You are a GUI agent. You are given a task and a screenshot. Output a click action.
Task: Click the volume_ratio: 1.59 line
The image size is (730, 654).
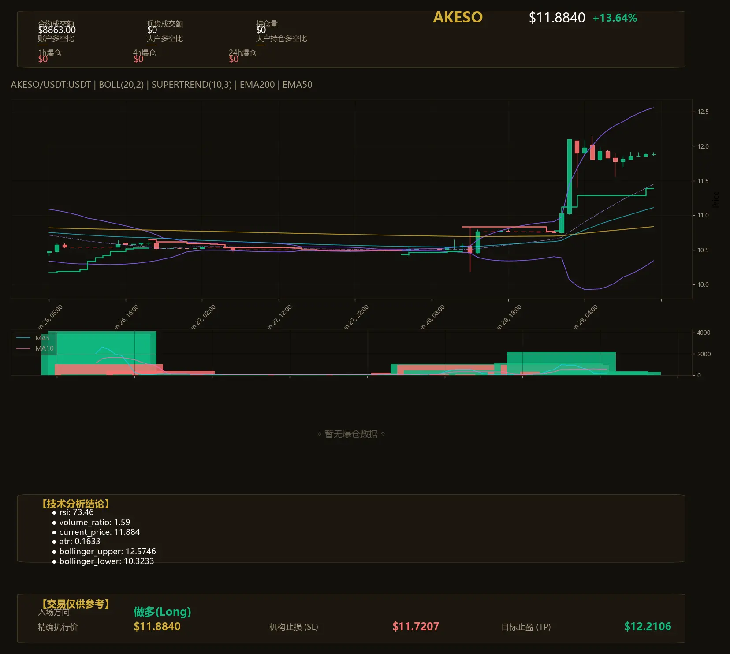91,522
